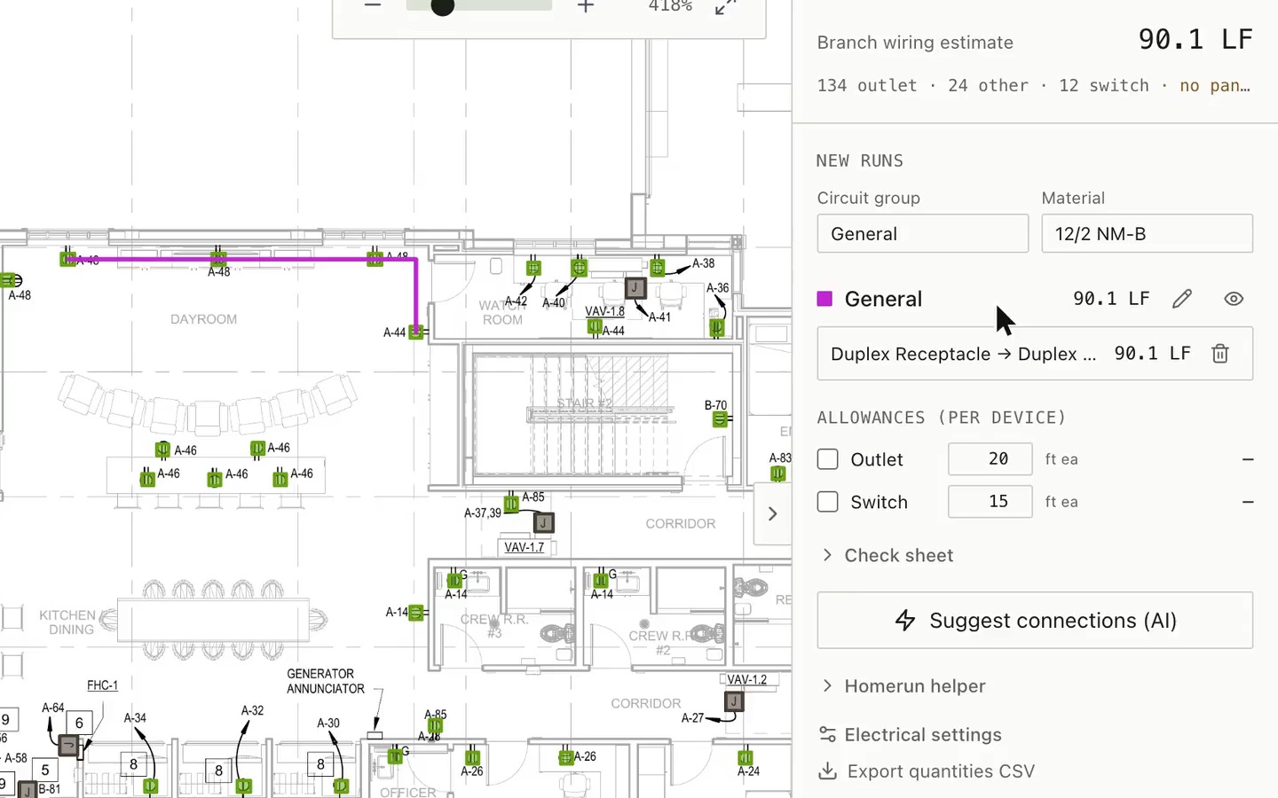Expand the Check sheet section
This screenshot has width=1278, height=798.
pyautogui.click(x=886, y=555)
